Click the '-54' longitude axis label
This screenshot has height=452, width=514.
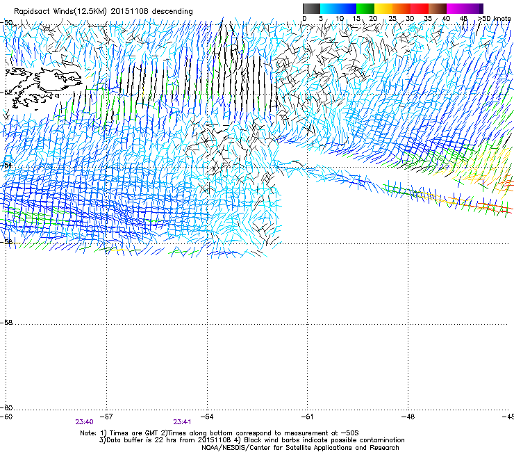click(207, 417)
